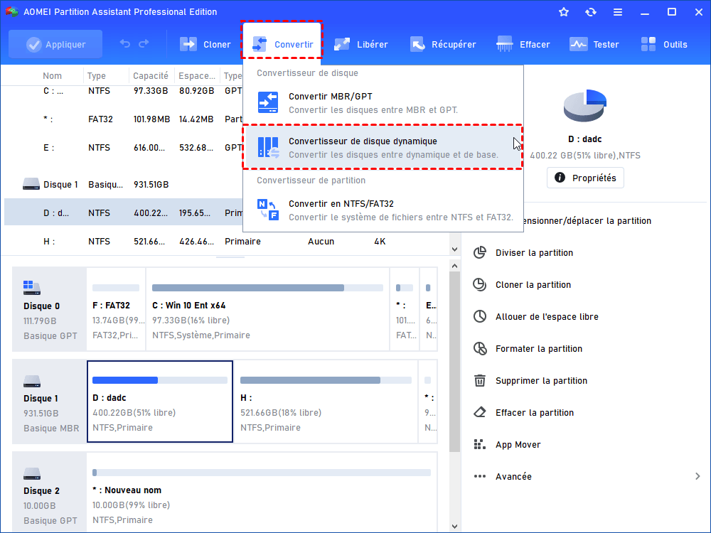Select the H: partition block on Disque 1
The image size is (711, 533).
pyautogui.click(x=324, y=402)
